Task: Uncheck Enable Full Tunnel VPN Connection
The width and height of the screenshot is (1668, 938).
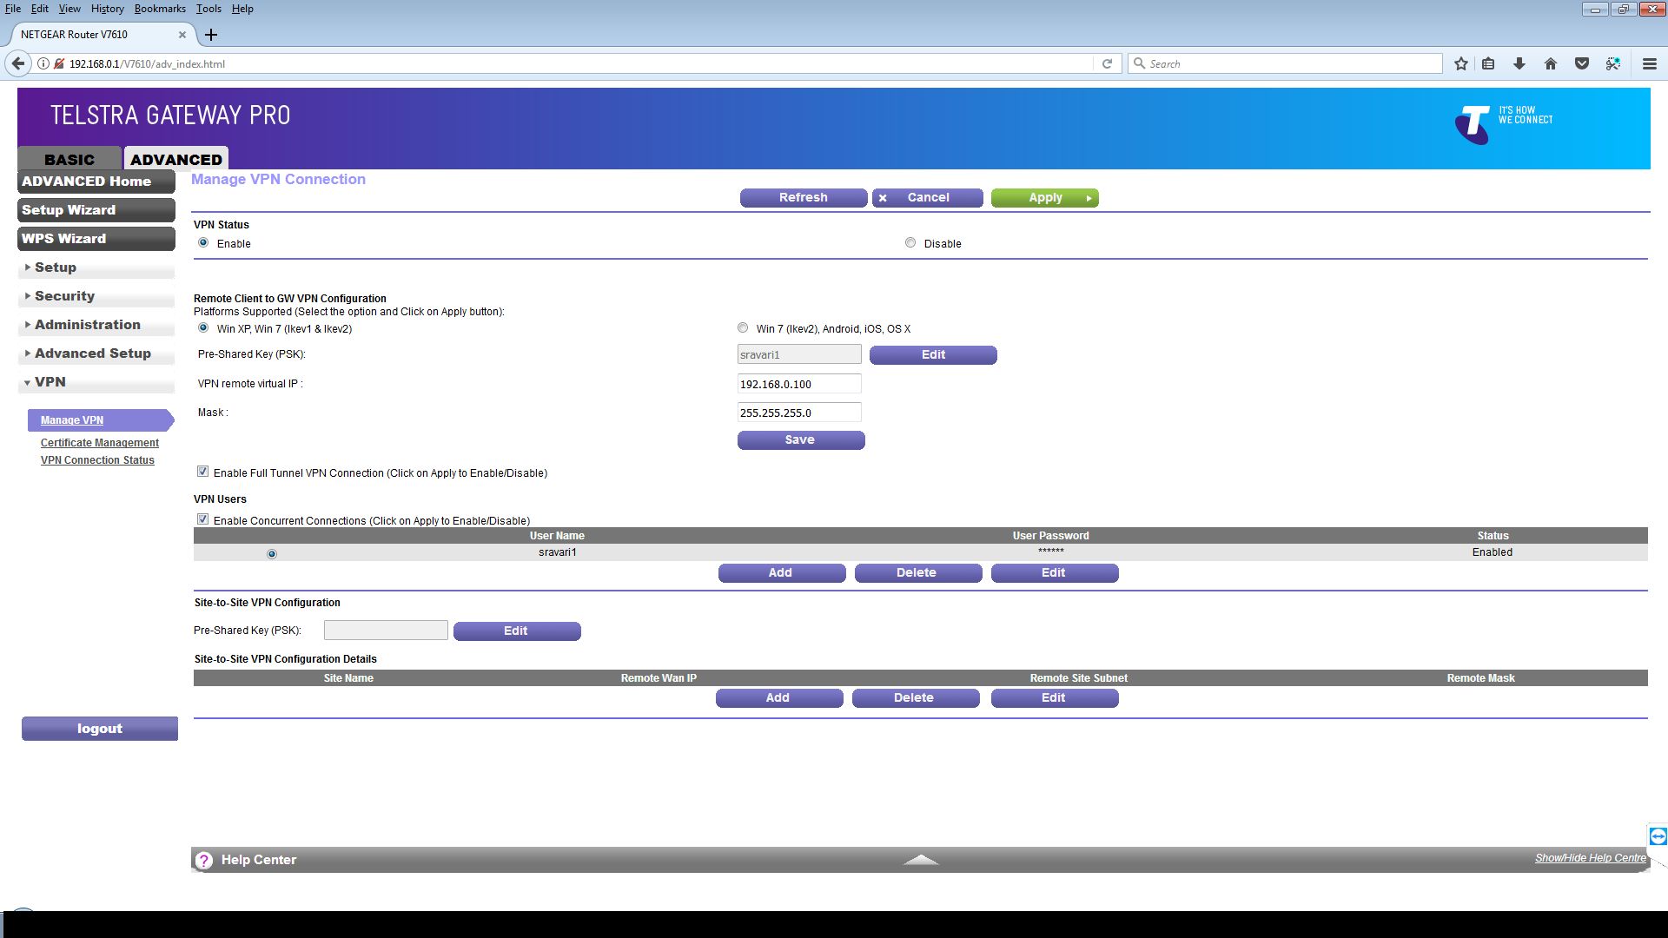Action: tap(203, 472)
